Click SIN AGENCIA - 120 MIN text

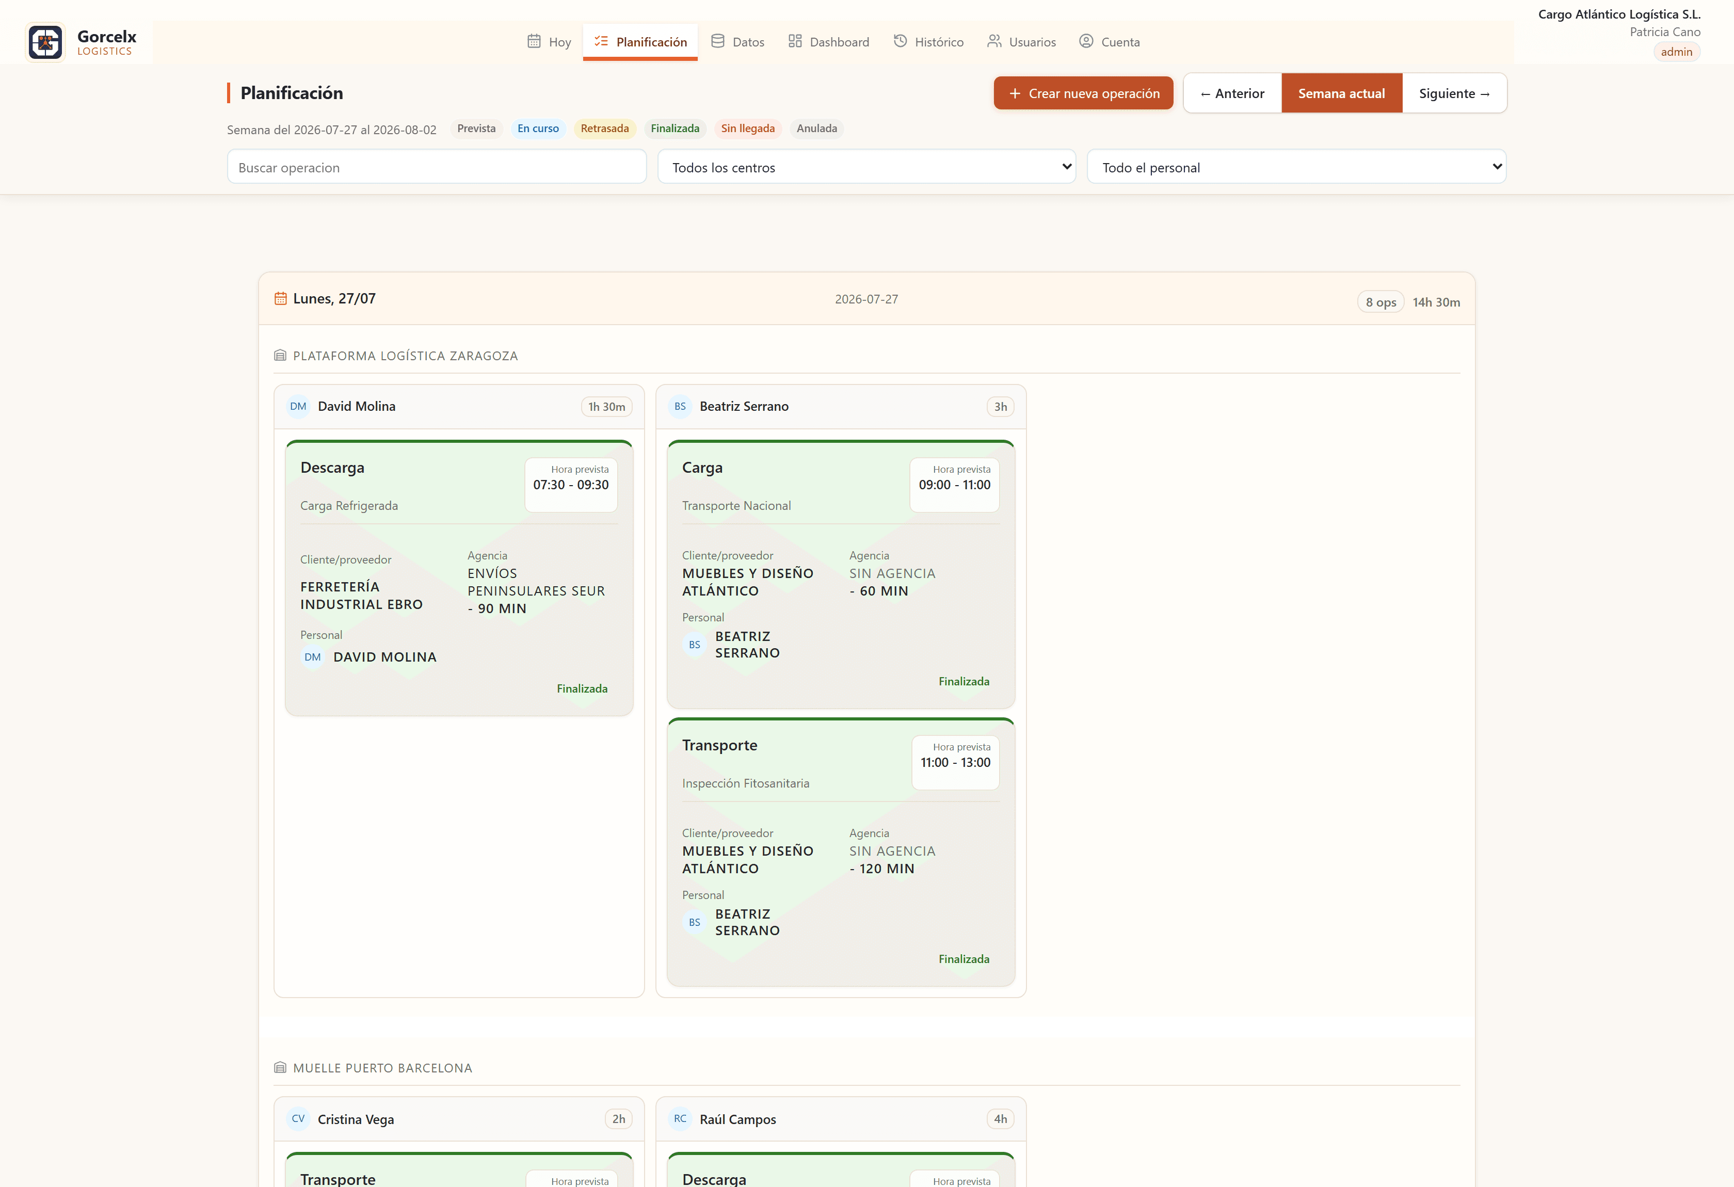[892, 859]
